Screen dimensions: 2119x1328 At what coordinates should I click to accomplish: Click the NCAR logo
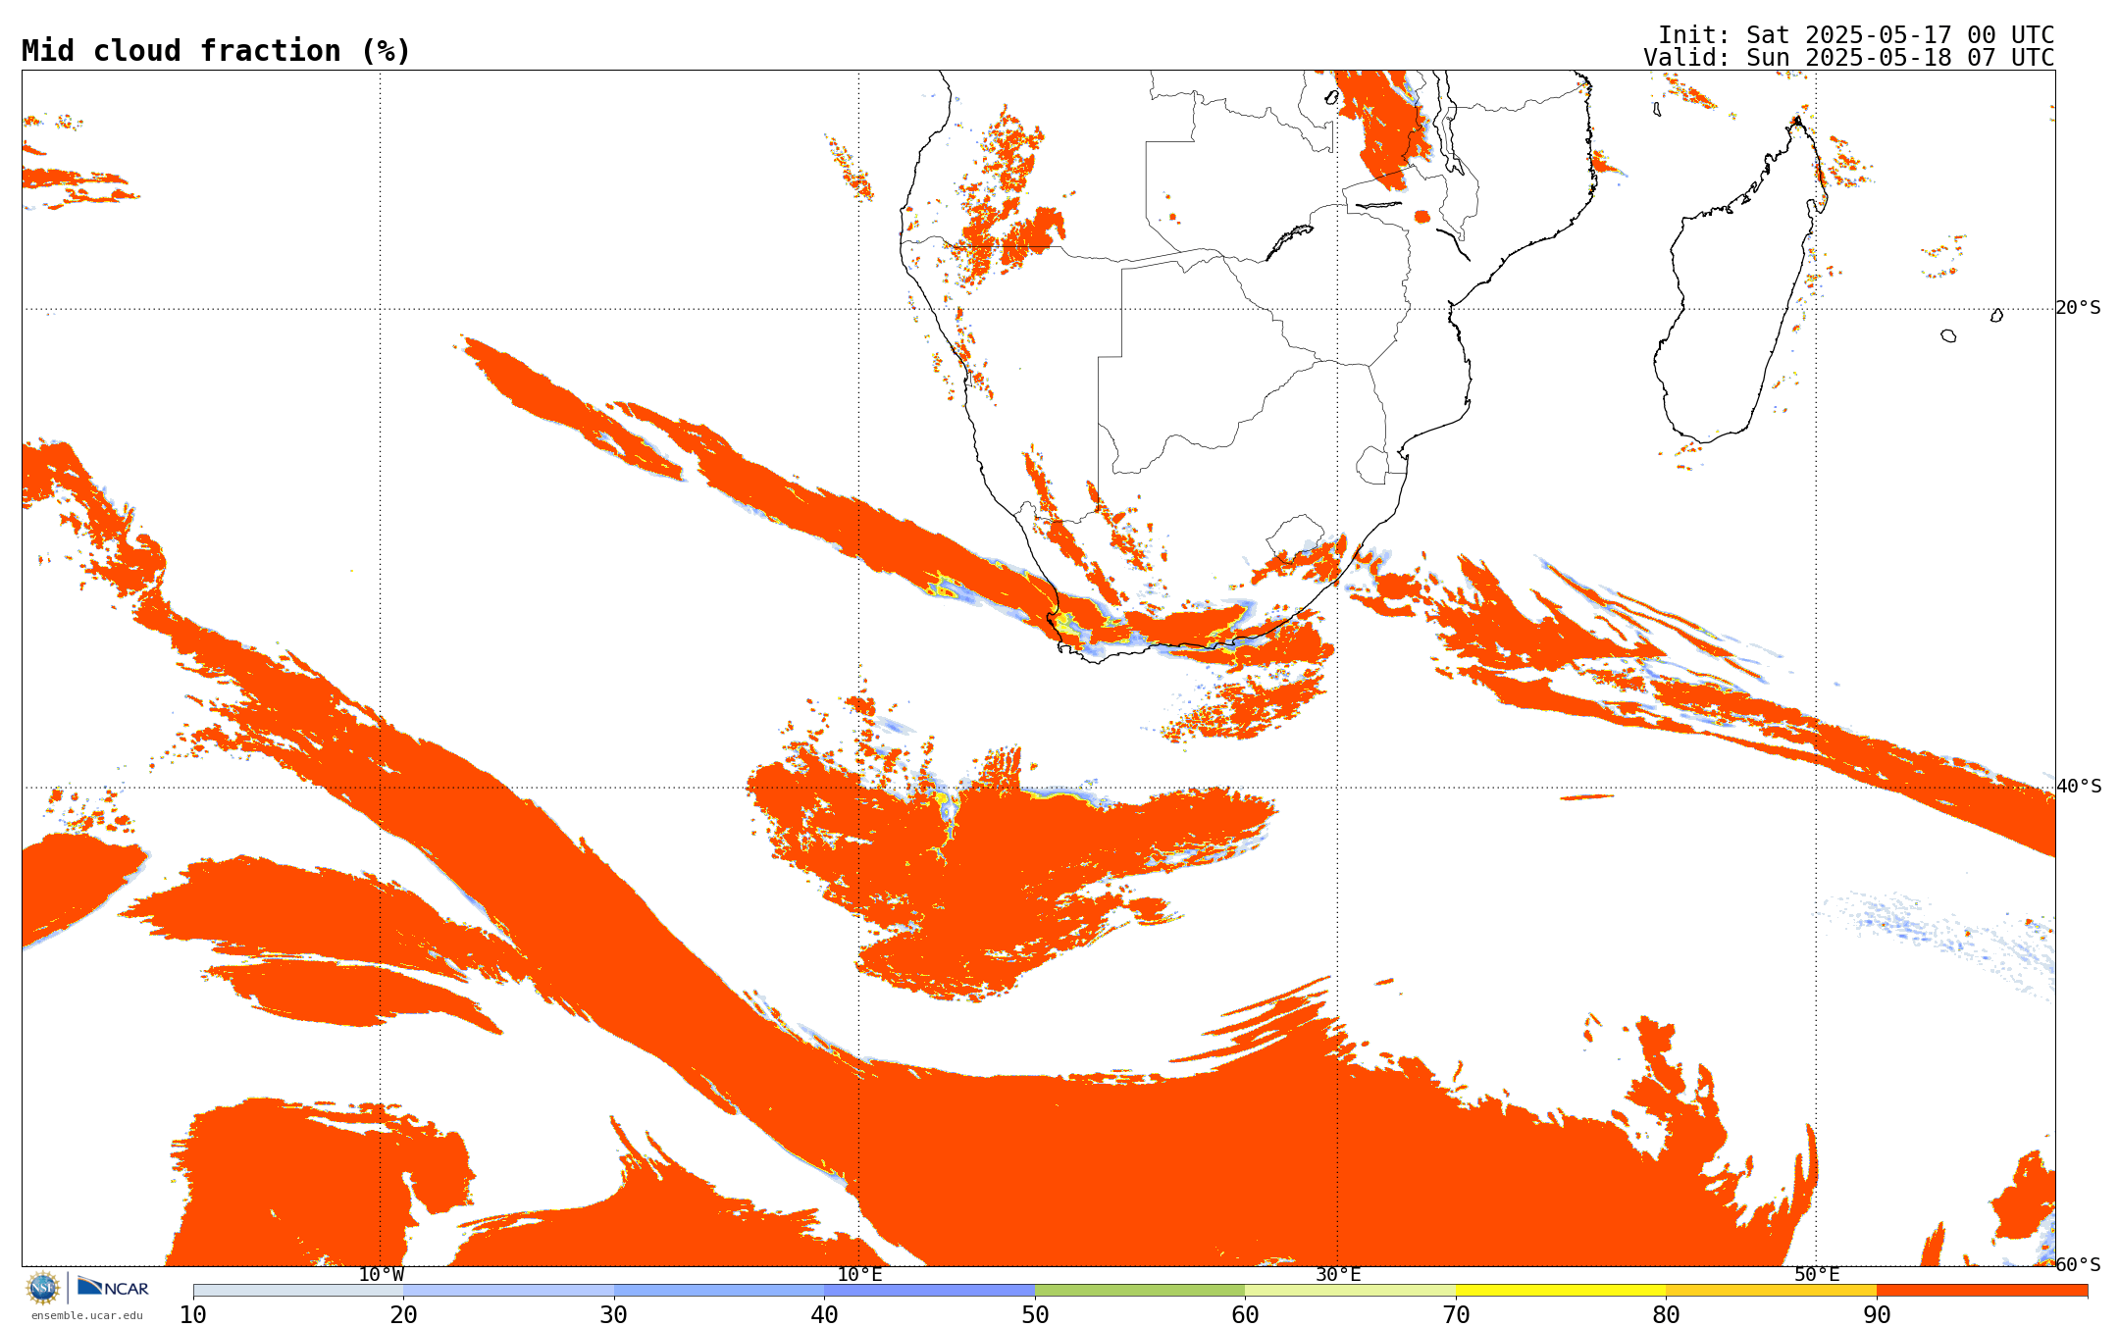pyautogui.click(x=113, y=1287)
